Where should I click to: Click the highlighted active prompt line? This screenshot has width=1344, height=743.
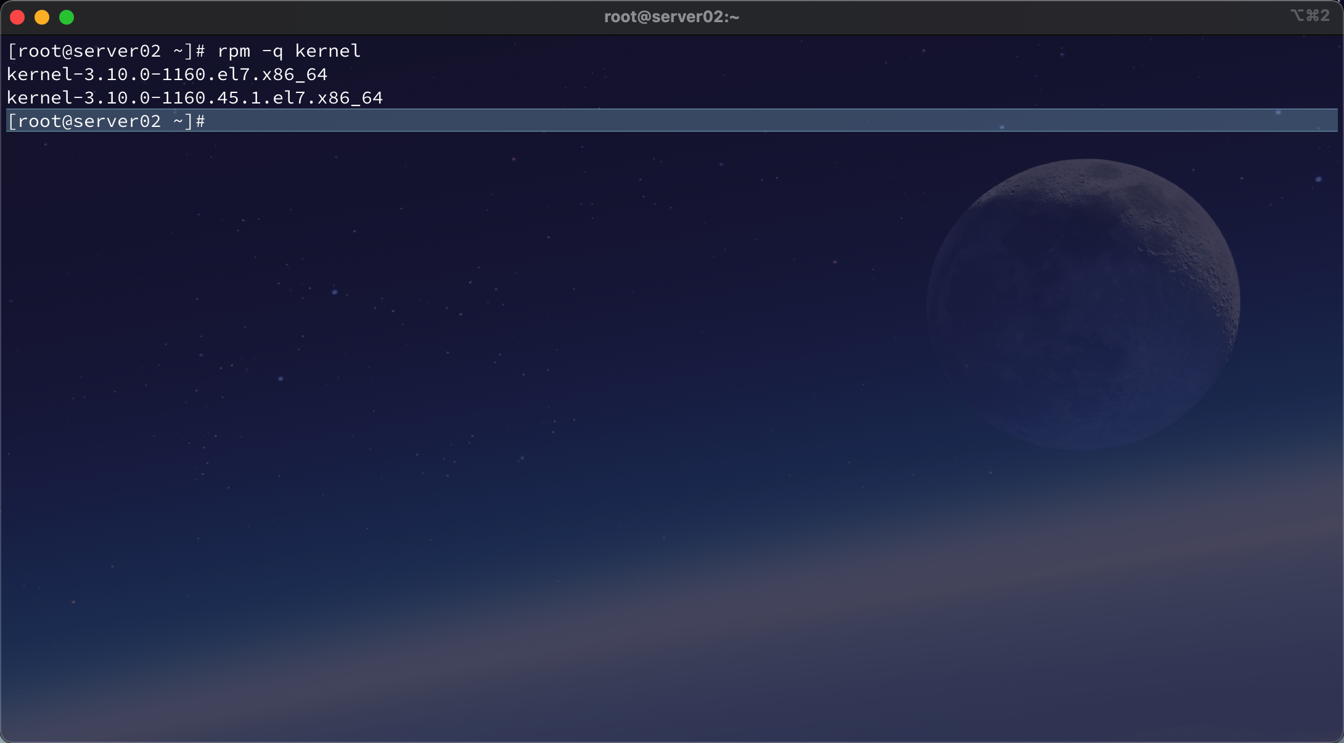tap(105, 121)
